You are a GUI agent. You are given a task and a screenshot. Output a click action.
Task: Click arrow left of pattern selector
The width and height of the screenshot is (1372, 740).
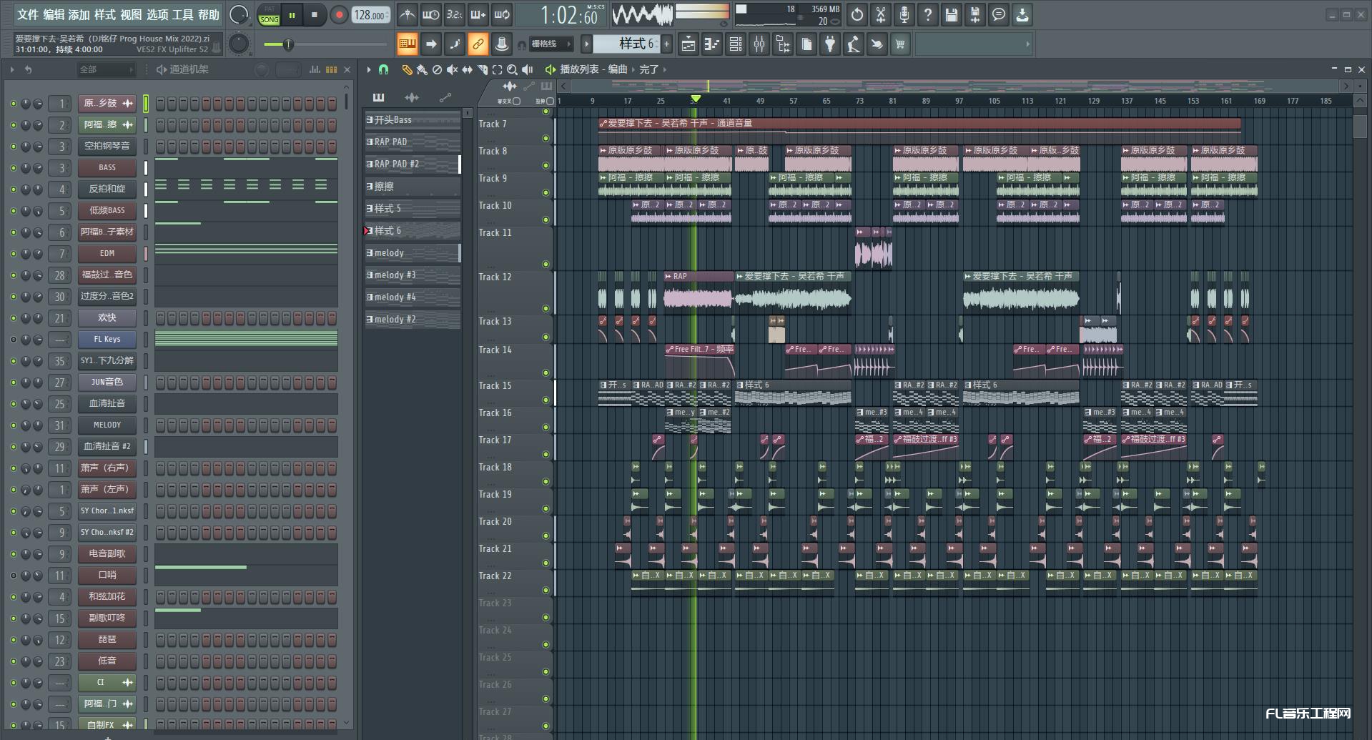pos(586,44)
